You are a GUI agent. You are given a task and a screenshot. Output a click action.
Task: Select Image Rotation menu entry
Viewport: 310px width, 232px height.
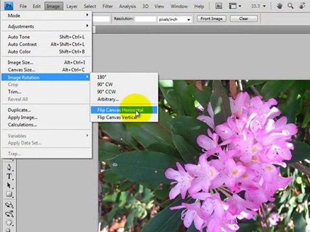[46, 77]
